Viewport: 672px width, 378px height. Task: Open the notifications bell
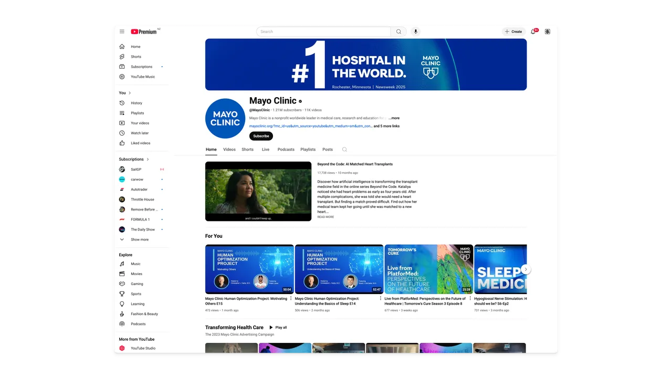[533, 31]
